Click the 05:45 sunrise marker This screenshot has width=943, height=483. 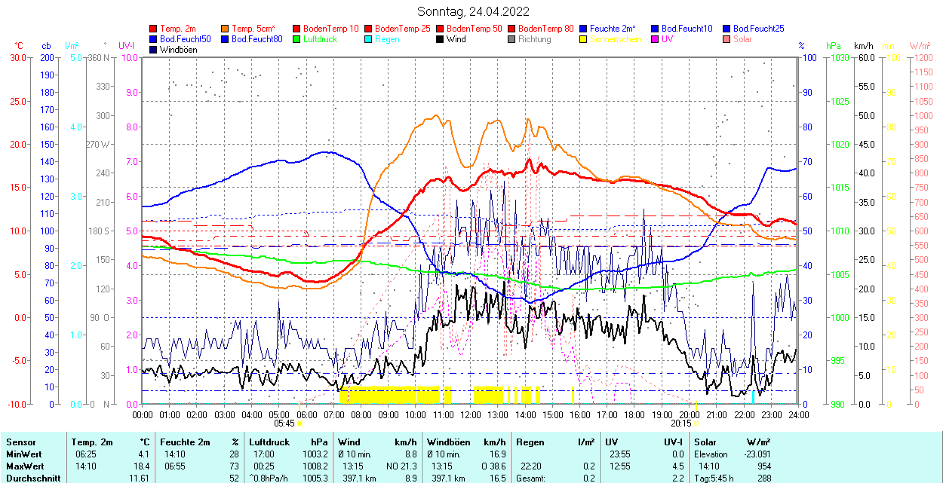284,423
